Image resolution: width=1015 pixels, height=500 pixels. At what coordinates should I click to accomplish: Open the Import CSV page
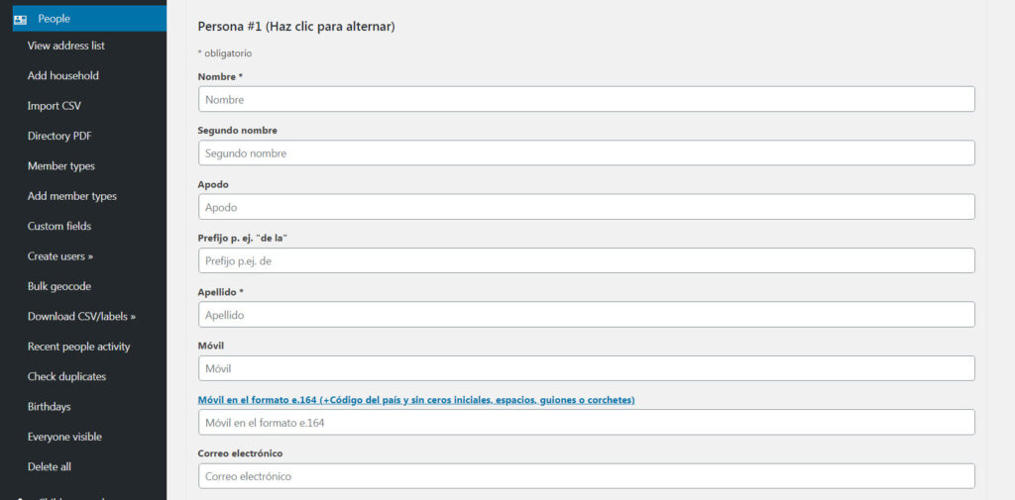[55, 106]
